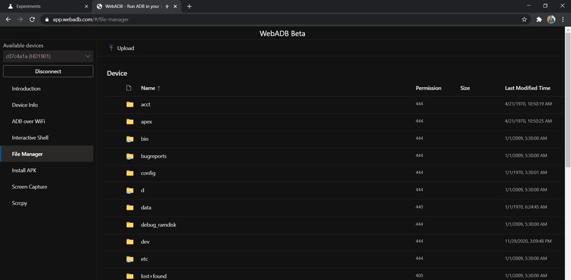Screen dimensions: 571x280
Task: Click the Size column header
Action: 465,88
